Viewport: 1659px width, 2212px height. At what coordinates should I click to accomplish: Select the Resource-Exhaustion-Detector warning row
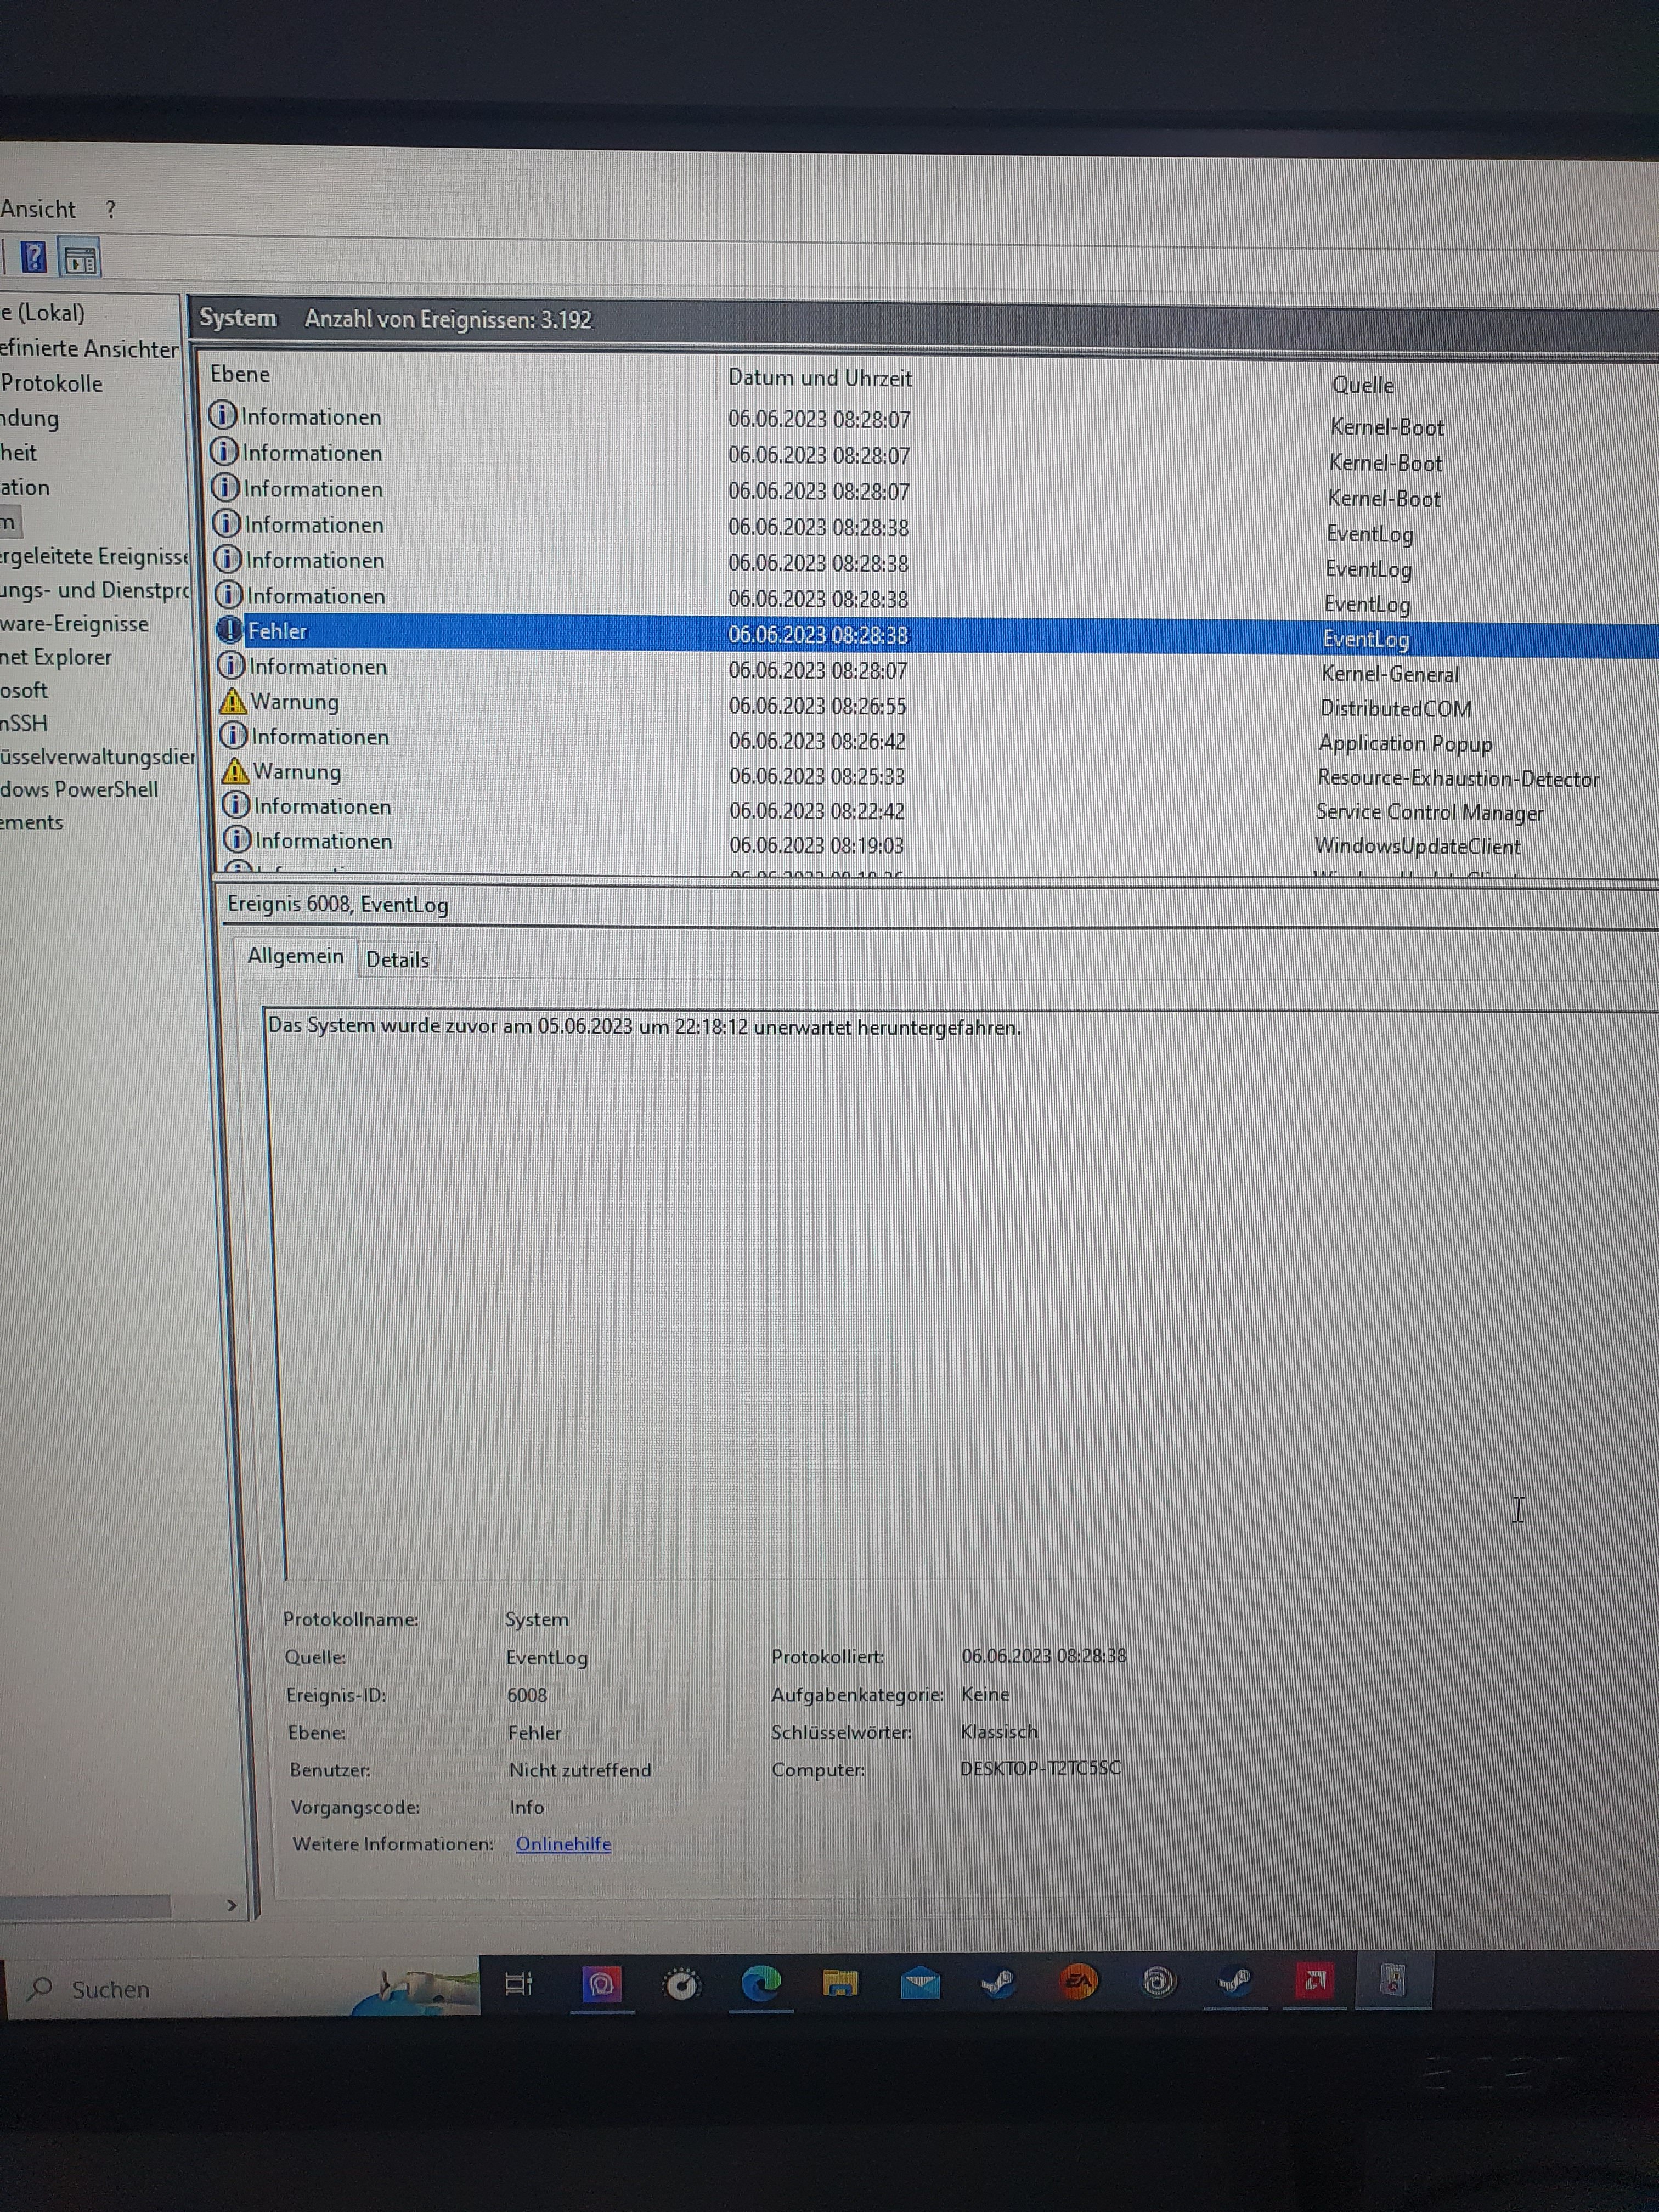pyautogui.click(x=817, y=776)
